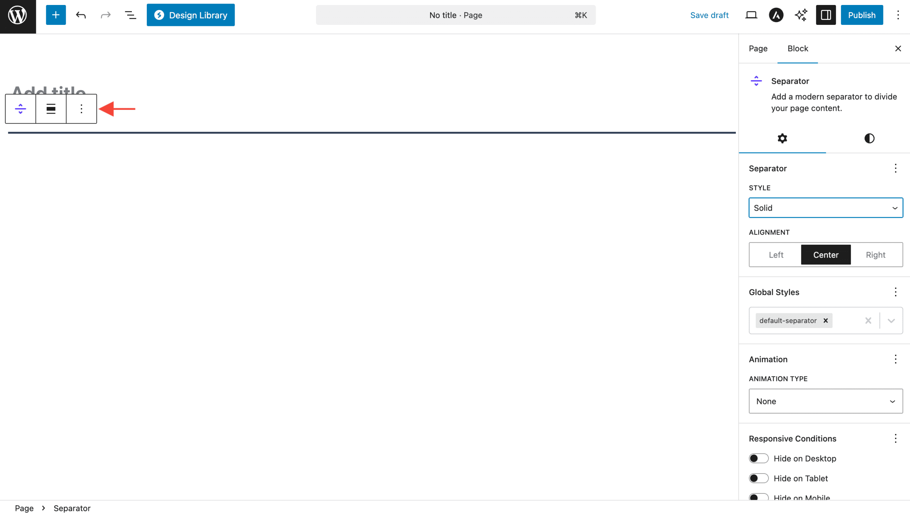Click the Save draft link

click(x=709, y=15)
